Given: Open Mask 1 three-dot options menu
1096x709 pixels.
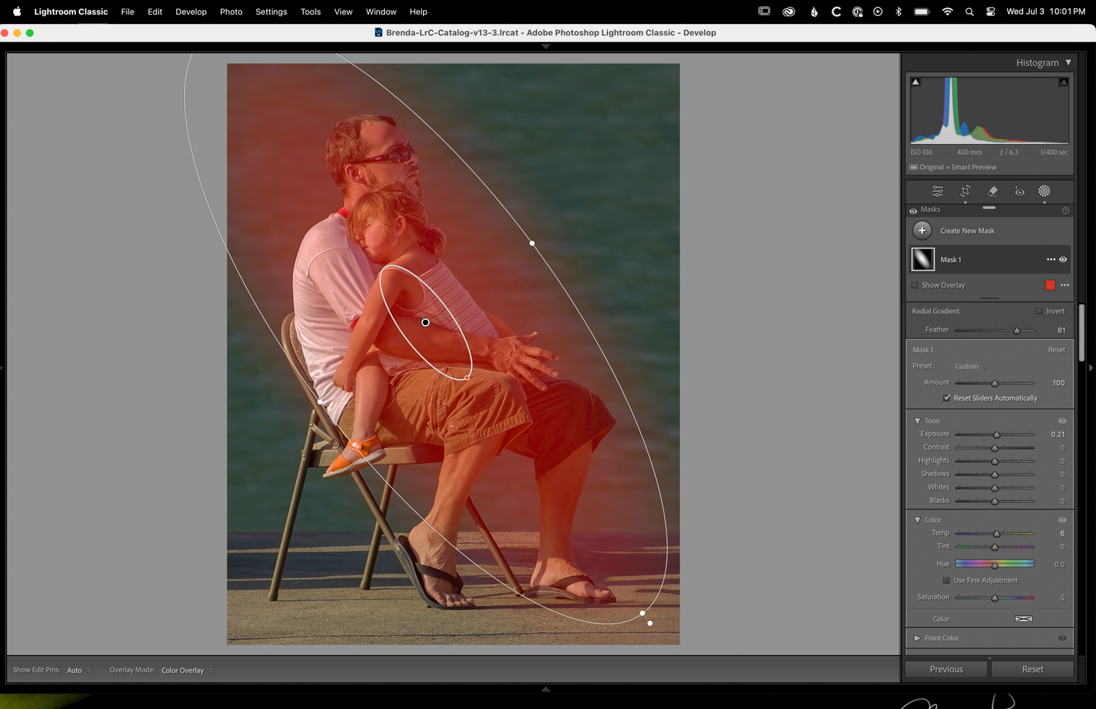Looking at the screenshot, I should click(x=1051, y=259).
